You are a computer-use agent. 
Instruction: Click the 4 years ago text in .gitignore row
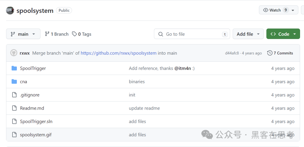pos(283,95)
